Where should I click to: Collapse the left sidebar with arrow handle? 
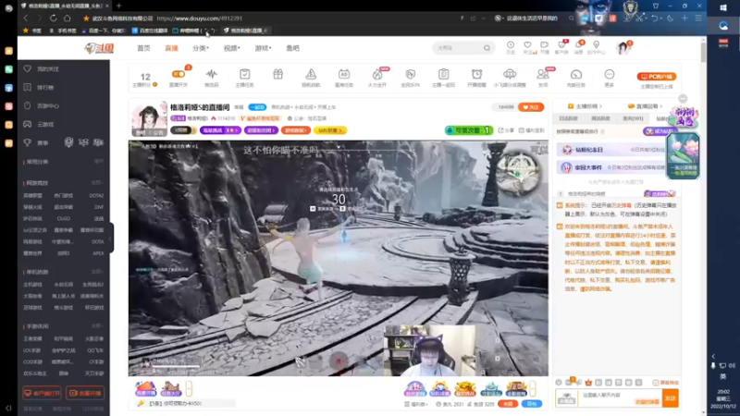110,238
